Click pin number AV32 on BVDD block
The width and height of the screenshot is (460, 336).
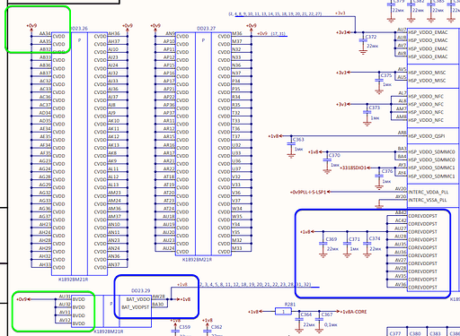pyautogui.click(x=65, y=320)
